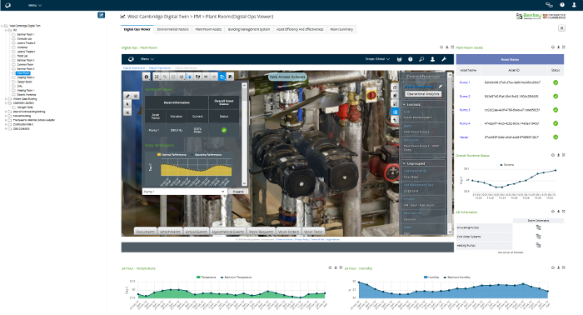Image resolution: width=583 pixels, height=315 pixels.
Task: Click the wrench icon in the embedded viewer header
Action: (x=444, y=59)
